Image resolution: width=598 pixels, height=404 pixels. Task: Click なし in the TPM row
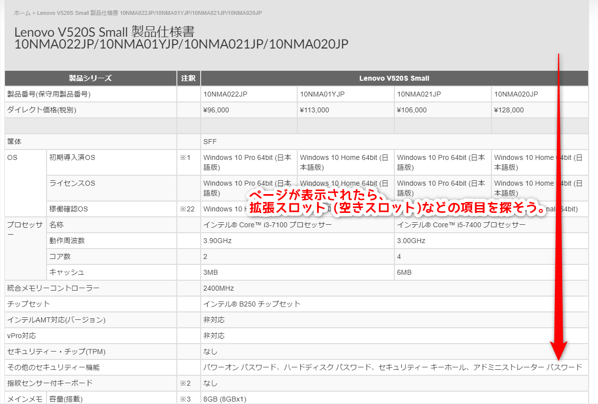210,352
